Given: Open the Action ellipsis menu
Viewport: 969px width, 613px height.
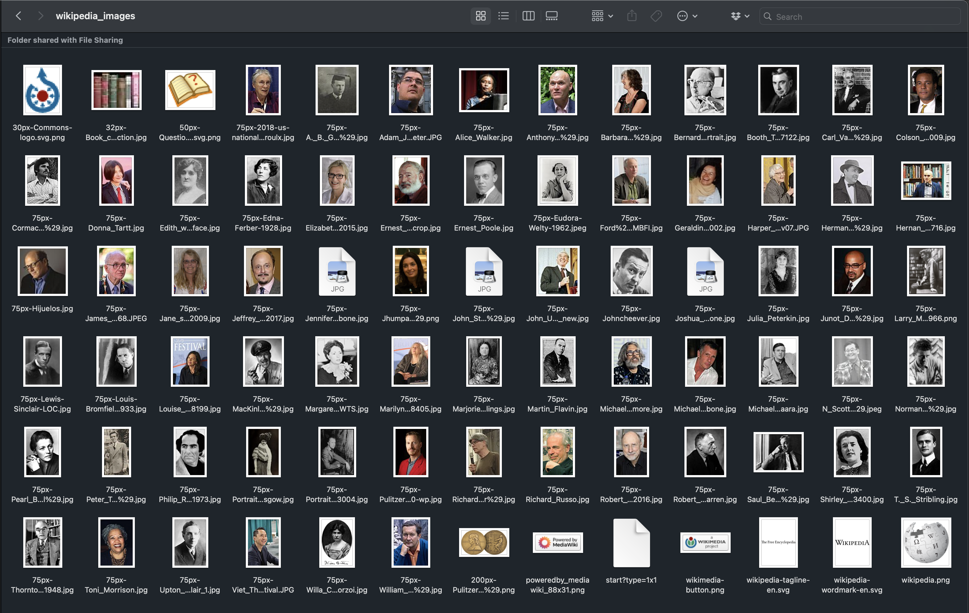Looking at the screenshot, I should click(x=687, y=16).
